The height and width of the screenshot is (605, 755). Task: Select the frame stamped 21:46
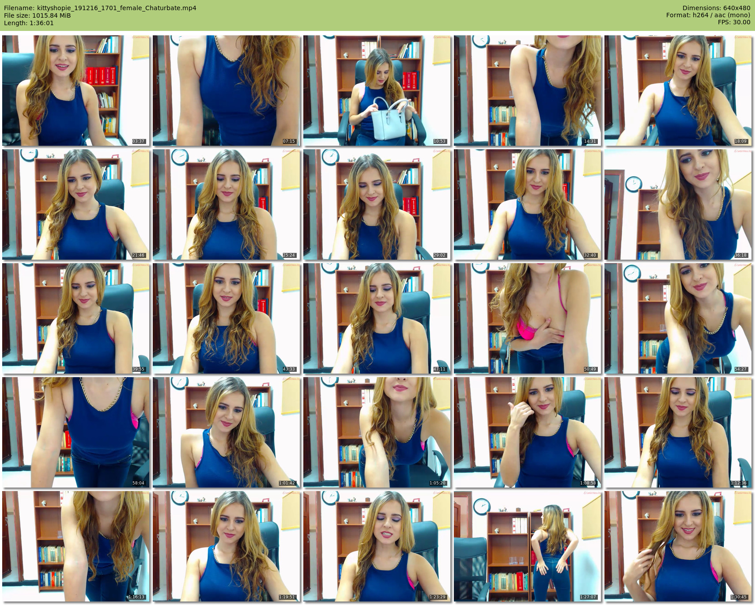click(x=75, y=204)
